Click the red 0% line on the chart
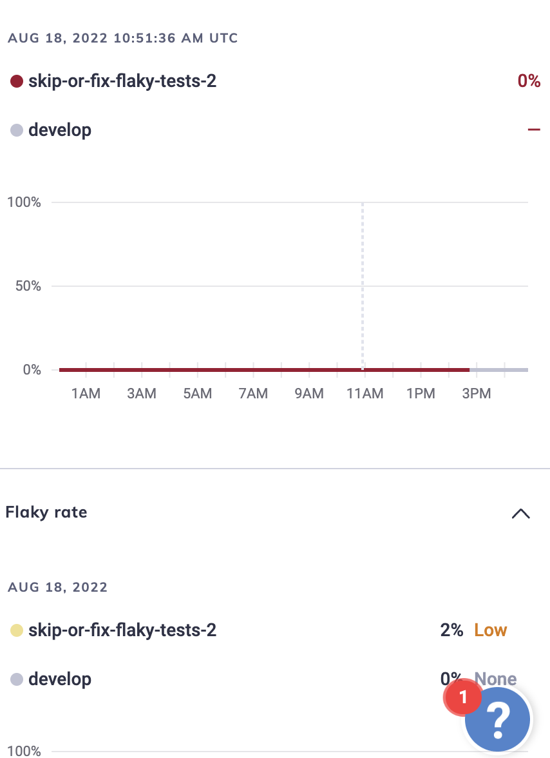This screenshot has width=550, height=758. 258,369
